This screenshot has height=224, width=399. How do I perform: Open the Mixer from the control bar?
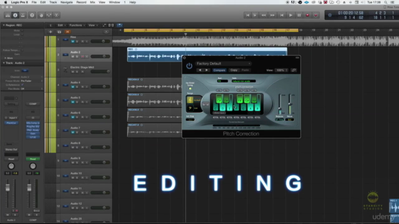[49, 15]
